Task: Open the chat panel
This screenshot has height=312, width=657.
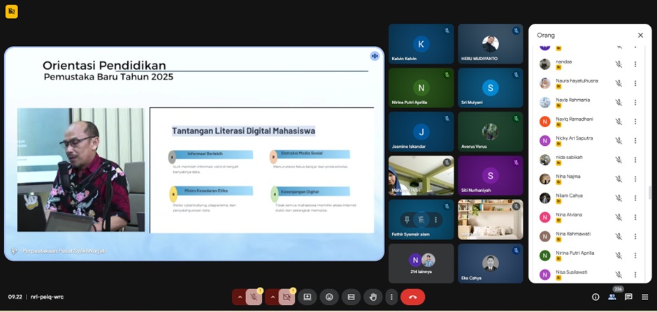Action: (628, 297)
